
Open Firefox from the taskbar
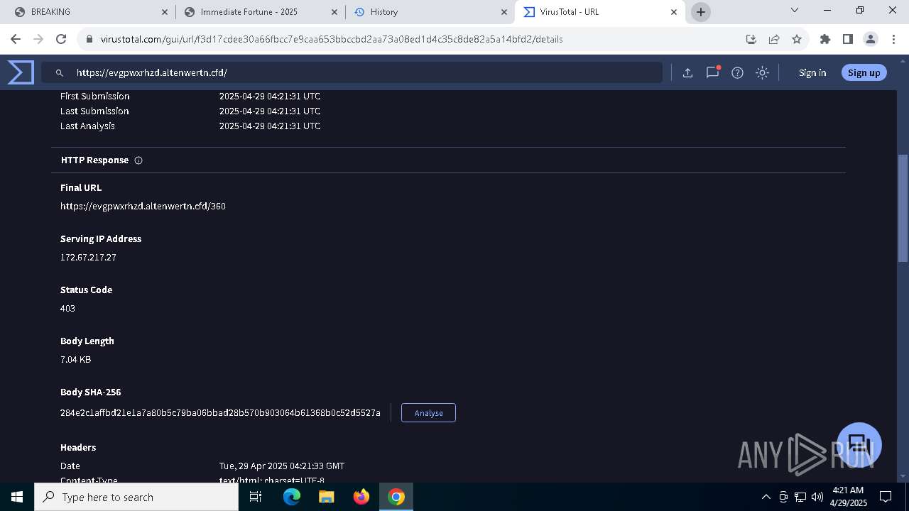(x=361, y=497)
